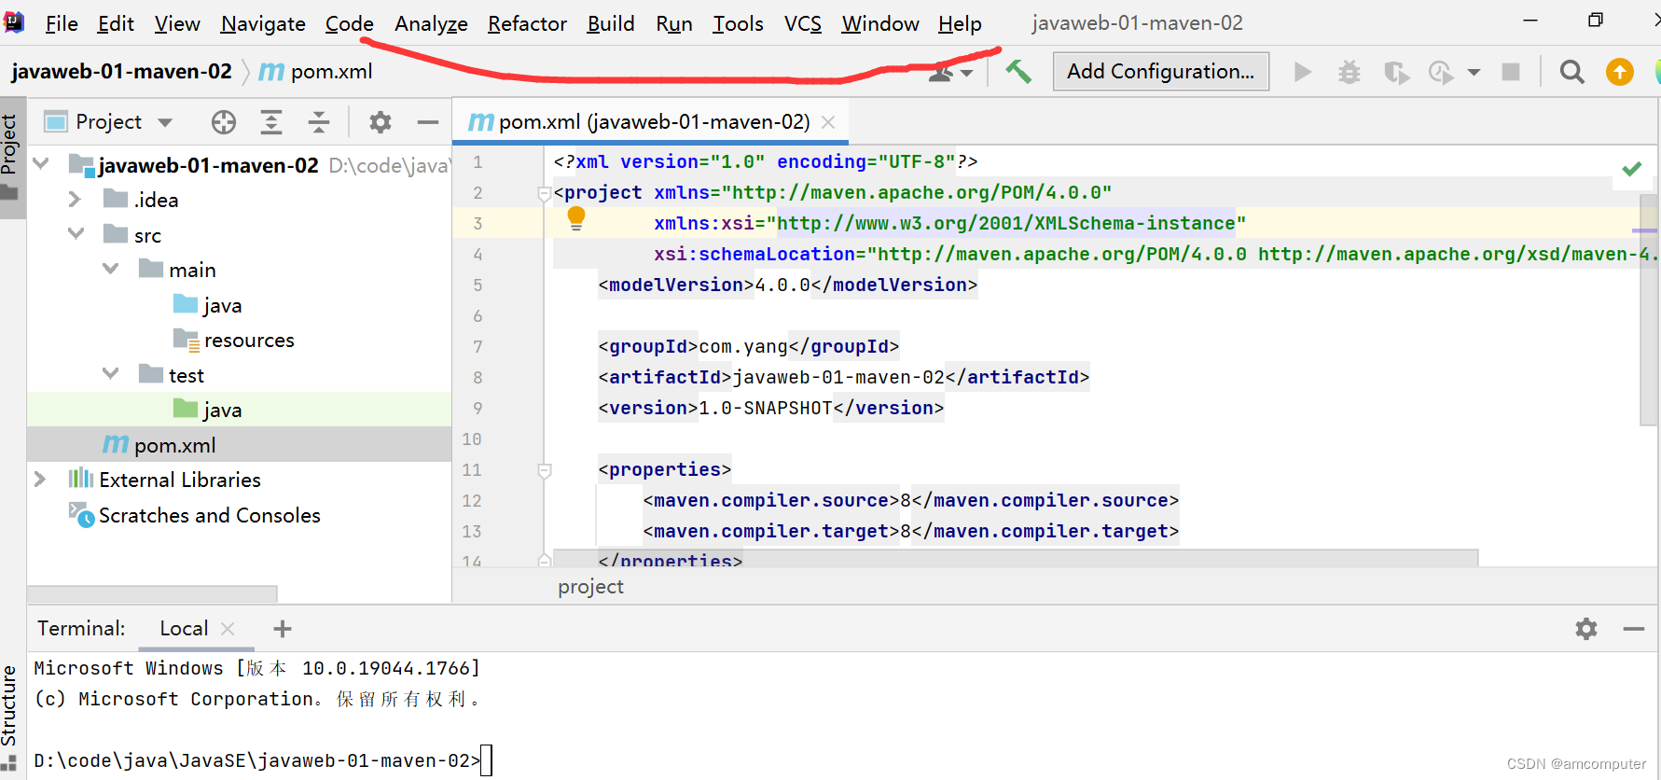The height and width of the screenshot is (780, 1661).
Task: Click Maven icon in pom.xml breadcrumb
Action: 271,72
